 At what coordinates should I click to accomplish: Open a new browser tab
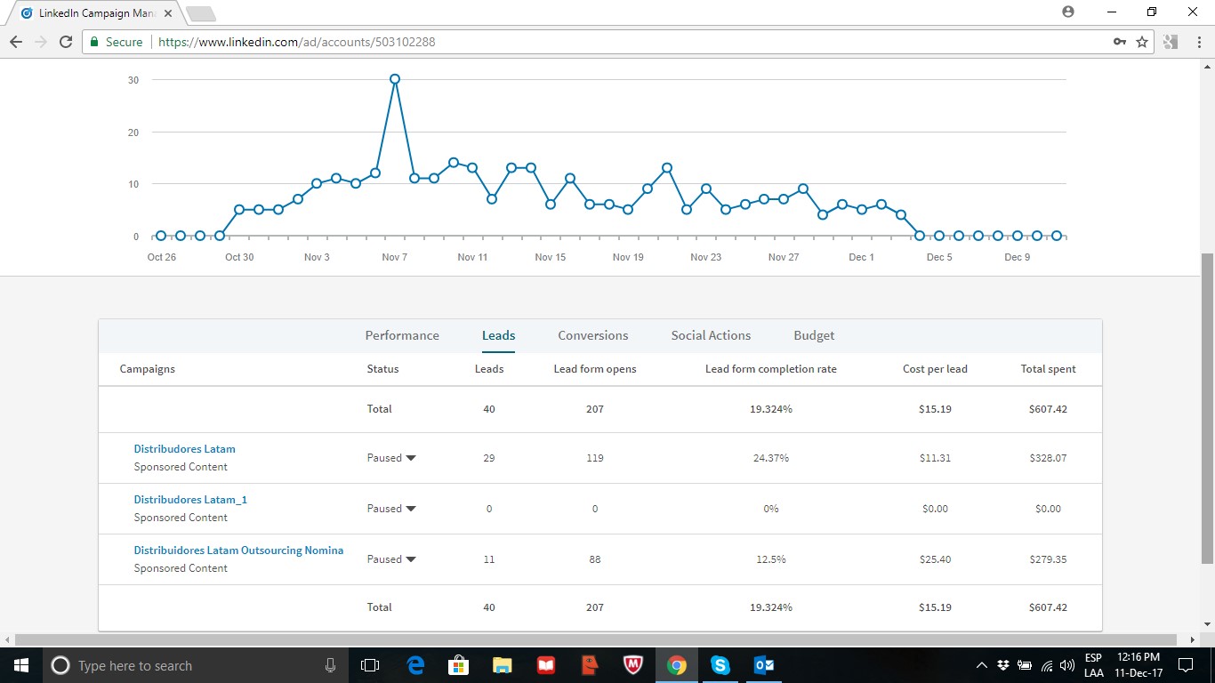pyautogui.click(x=201, y=14)
